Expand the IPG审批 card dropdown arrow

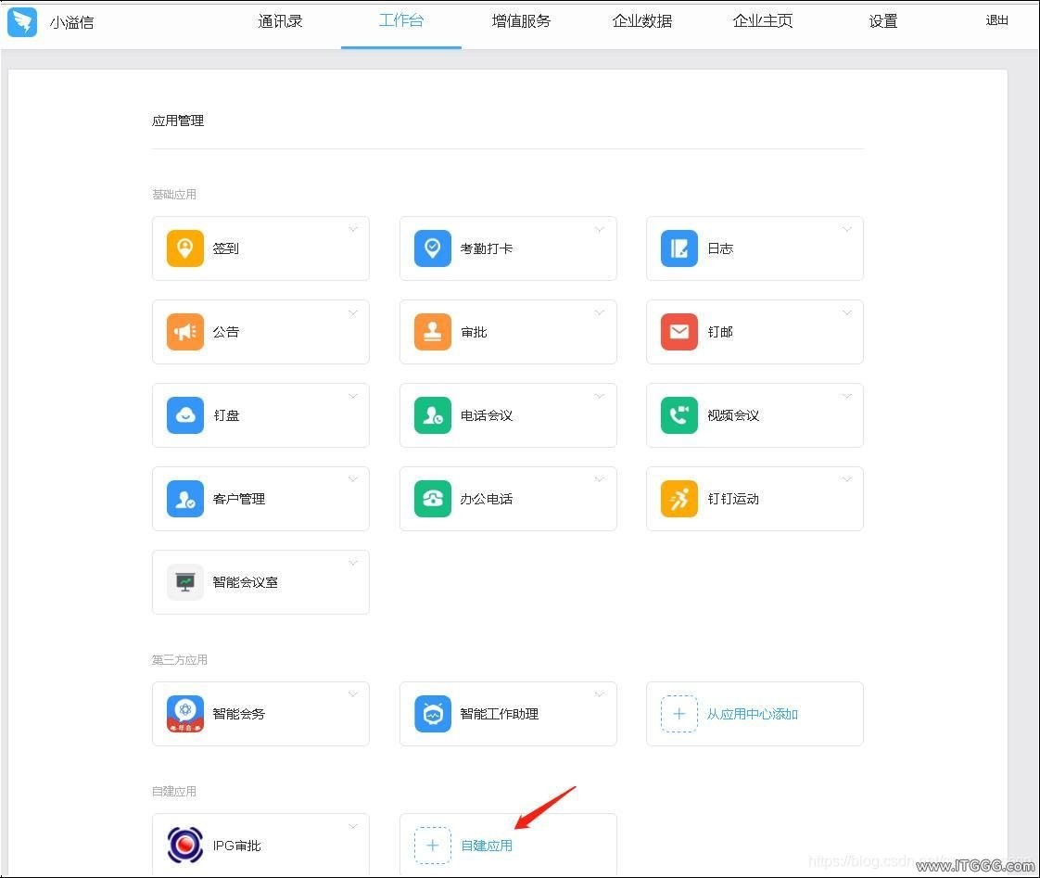click(353, 826)
